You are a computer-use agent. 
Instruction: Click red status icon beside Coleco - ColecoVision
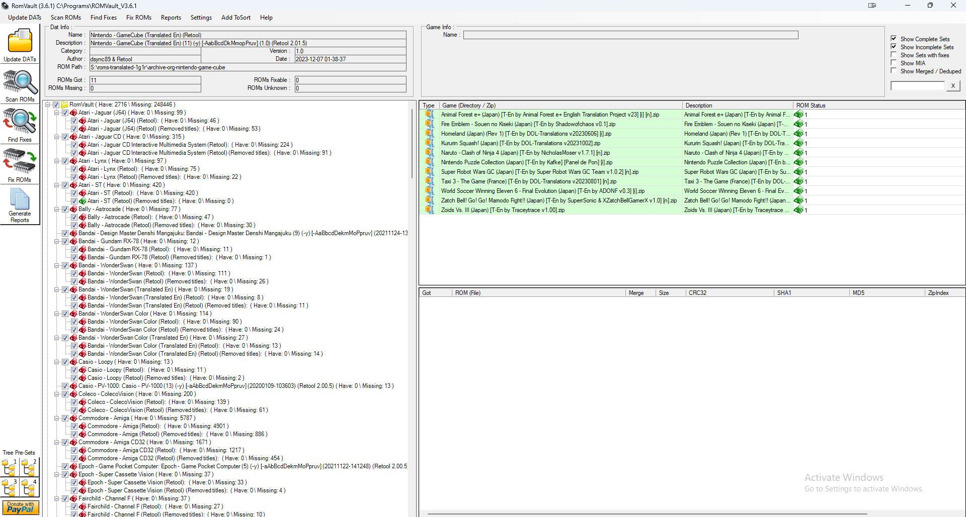coord(73,394)
